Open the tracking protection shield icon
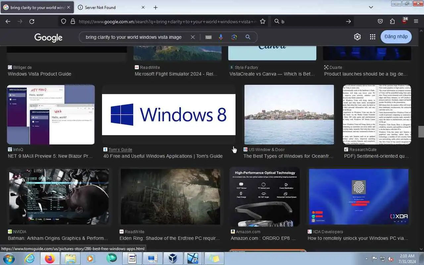Viewport: 424px width, 265px height. tap(64, 21)
